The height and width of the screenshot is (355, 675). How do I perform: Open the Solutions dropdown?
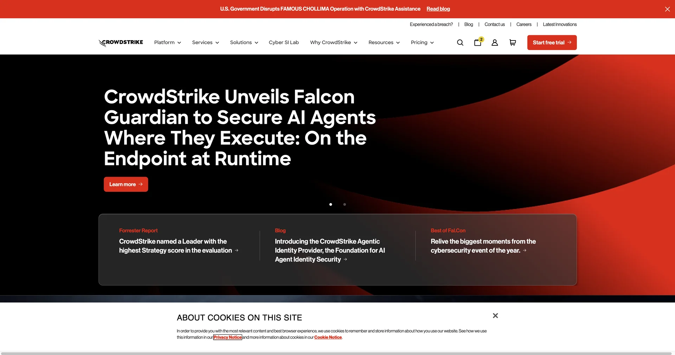[x=244, y=43]
